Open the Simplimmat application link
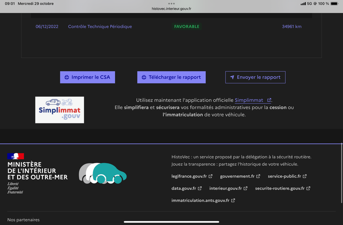The image size is (343, 225). point(249,100)
